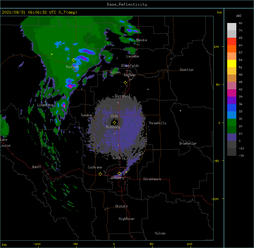Select the ThreeHills city label
The height and width of the screenshot is (248, 254).
pos(157,123)
